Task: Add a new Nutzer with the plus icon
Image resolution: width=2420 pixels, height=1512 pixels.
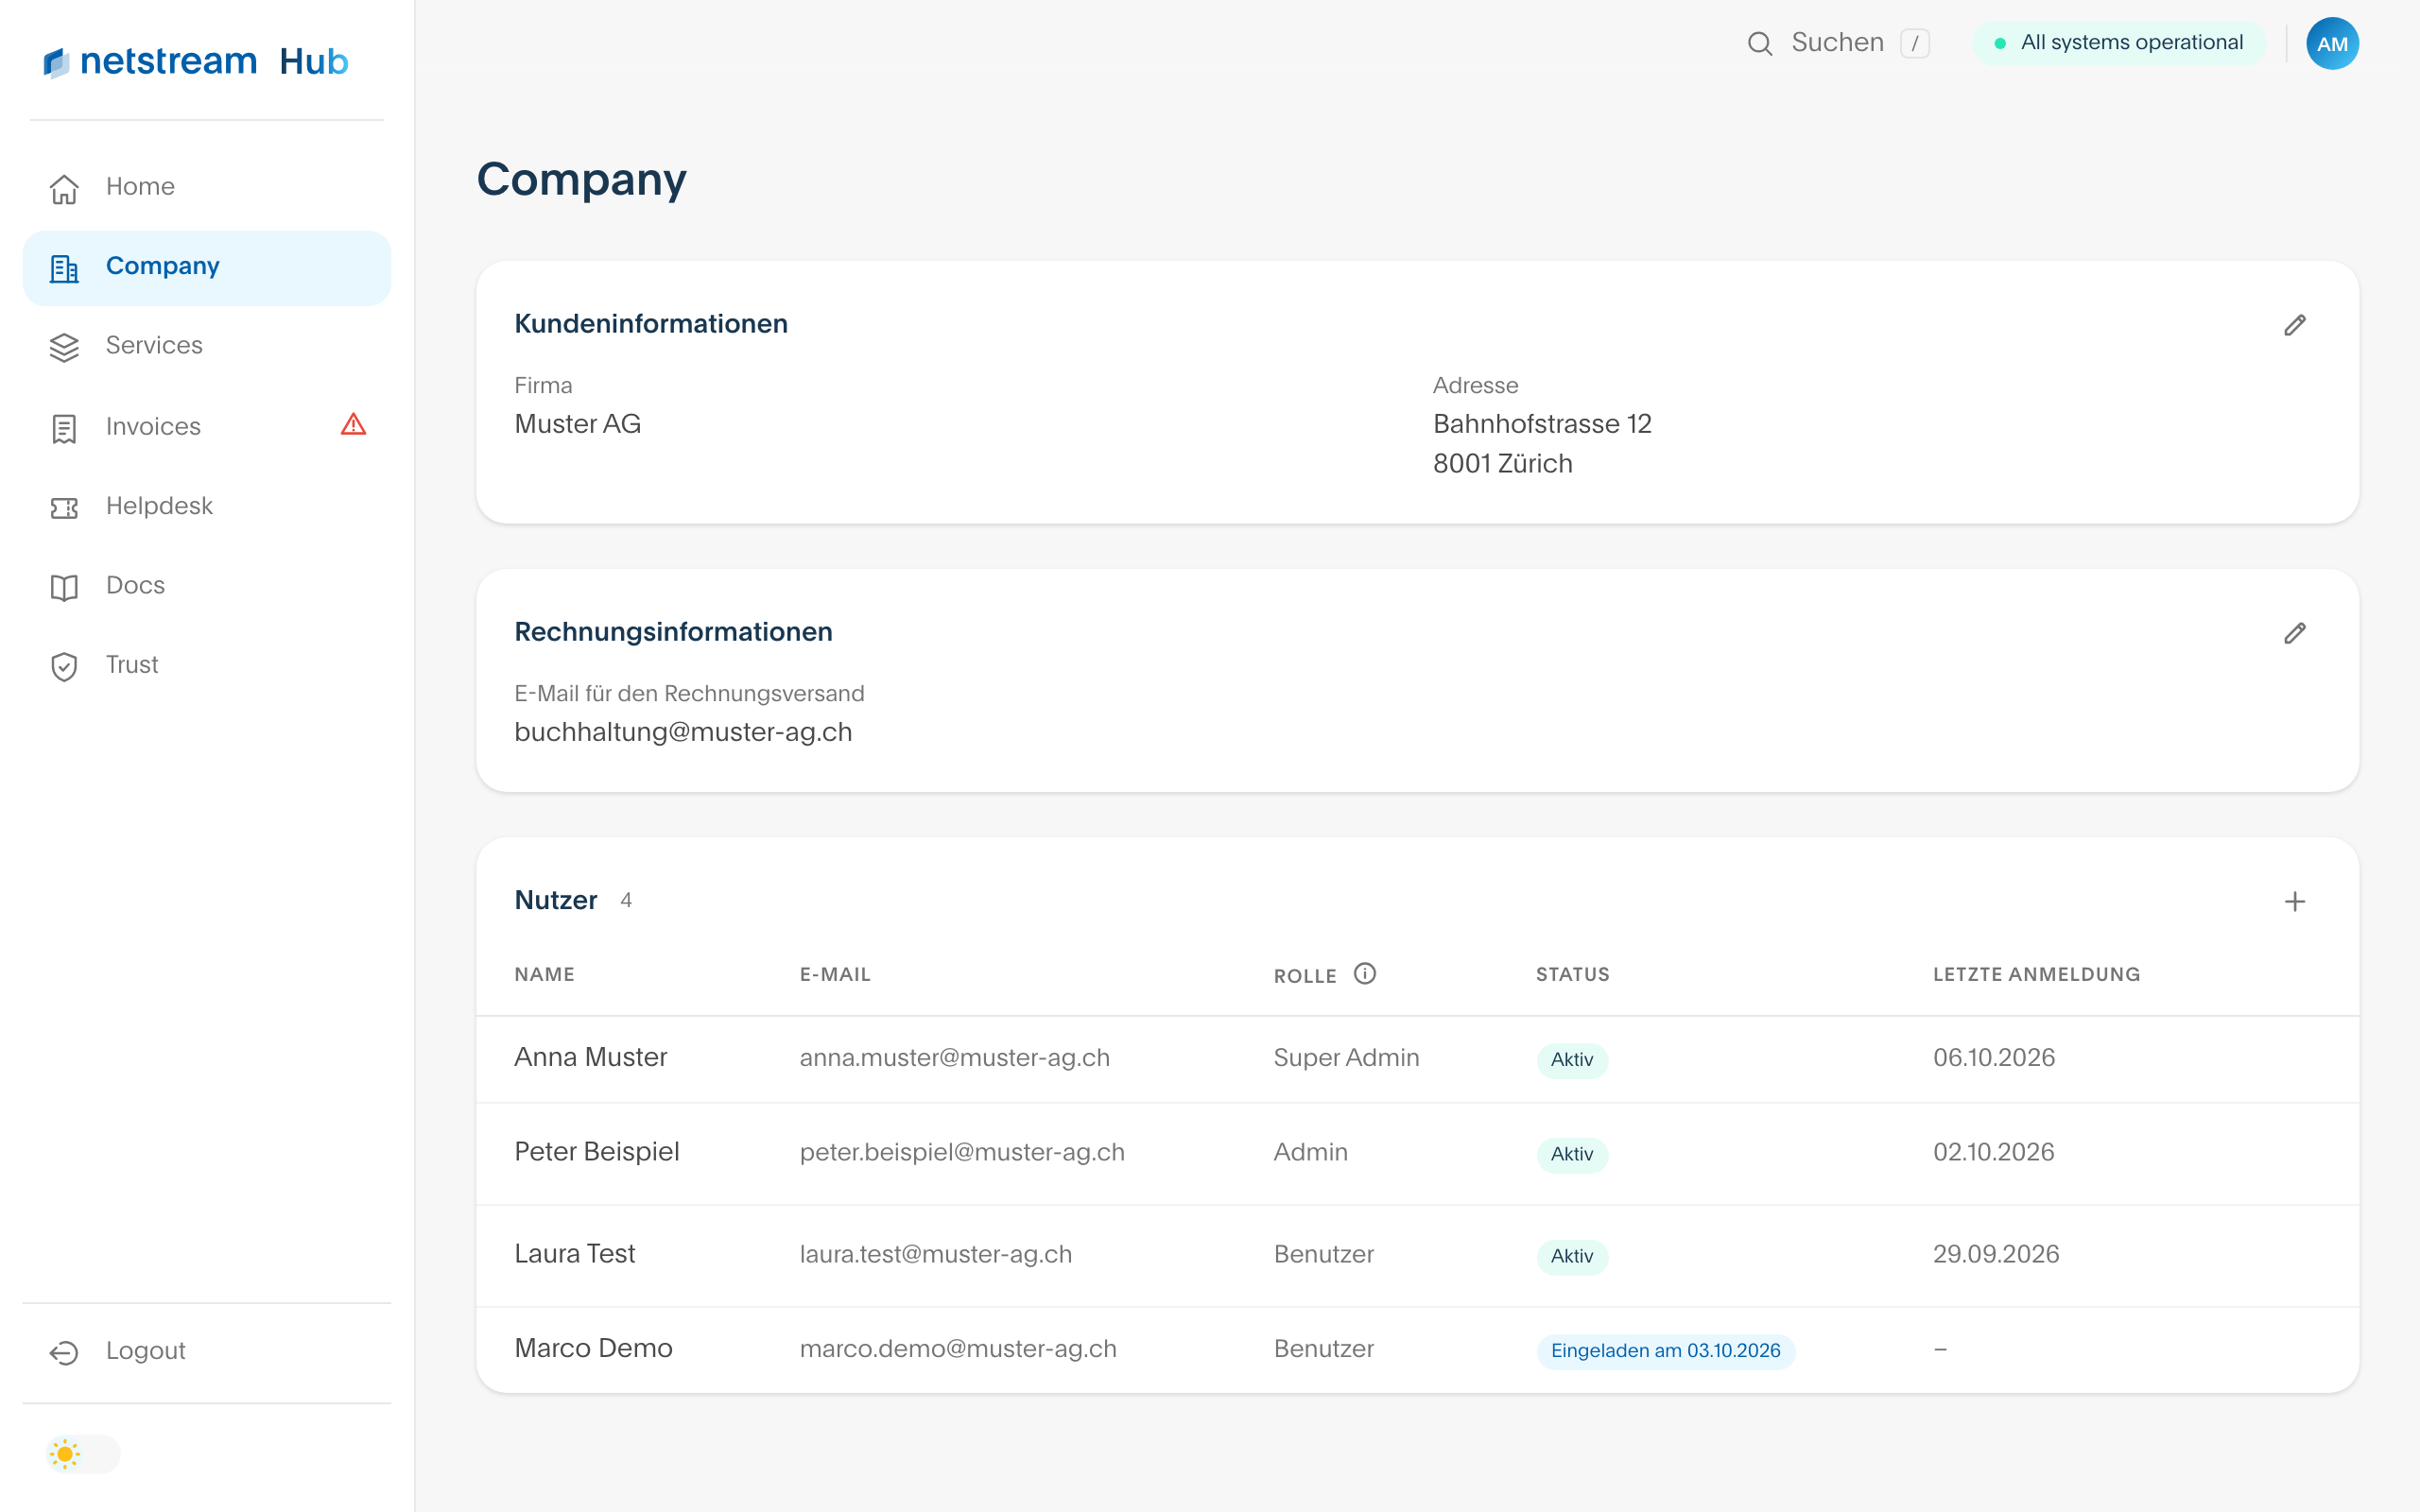Action: (2294, 901)
